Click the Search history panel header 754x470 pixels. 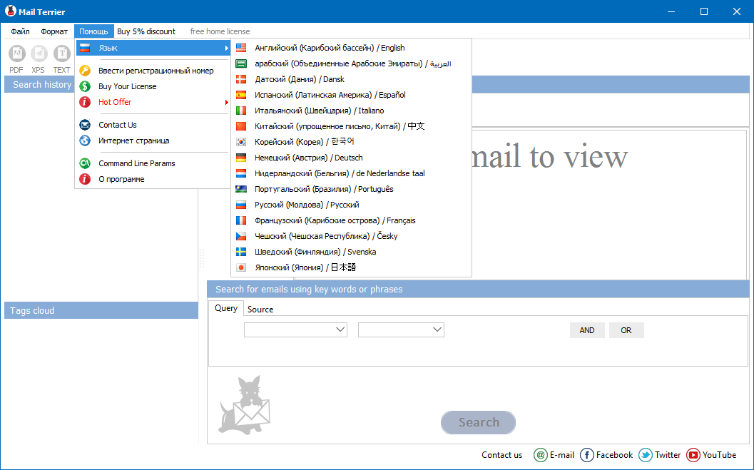tap(40, 85)
